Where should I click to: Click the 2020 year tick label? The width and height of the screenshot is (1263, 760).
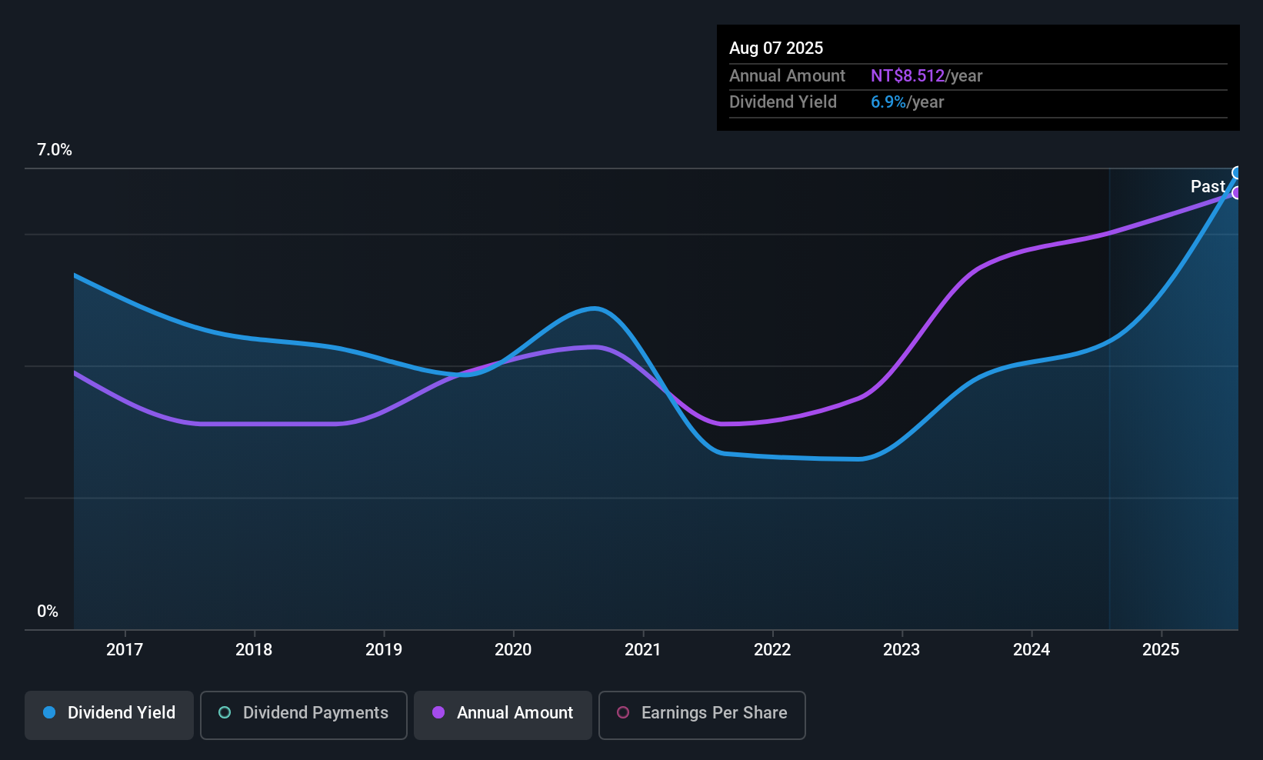pyautogui.click(x=513, y=650)
